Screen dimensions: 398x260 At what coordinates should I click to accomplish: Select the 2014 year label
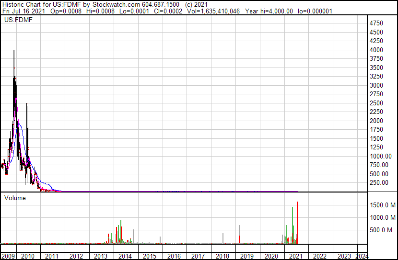(x=125, y=256)
